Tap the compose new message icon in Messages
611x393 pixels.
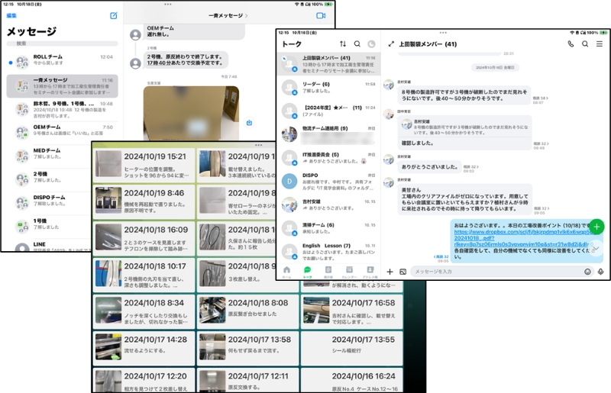(113, 15)
